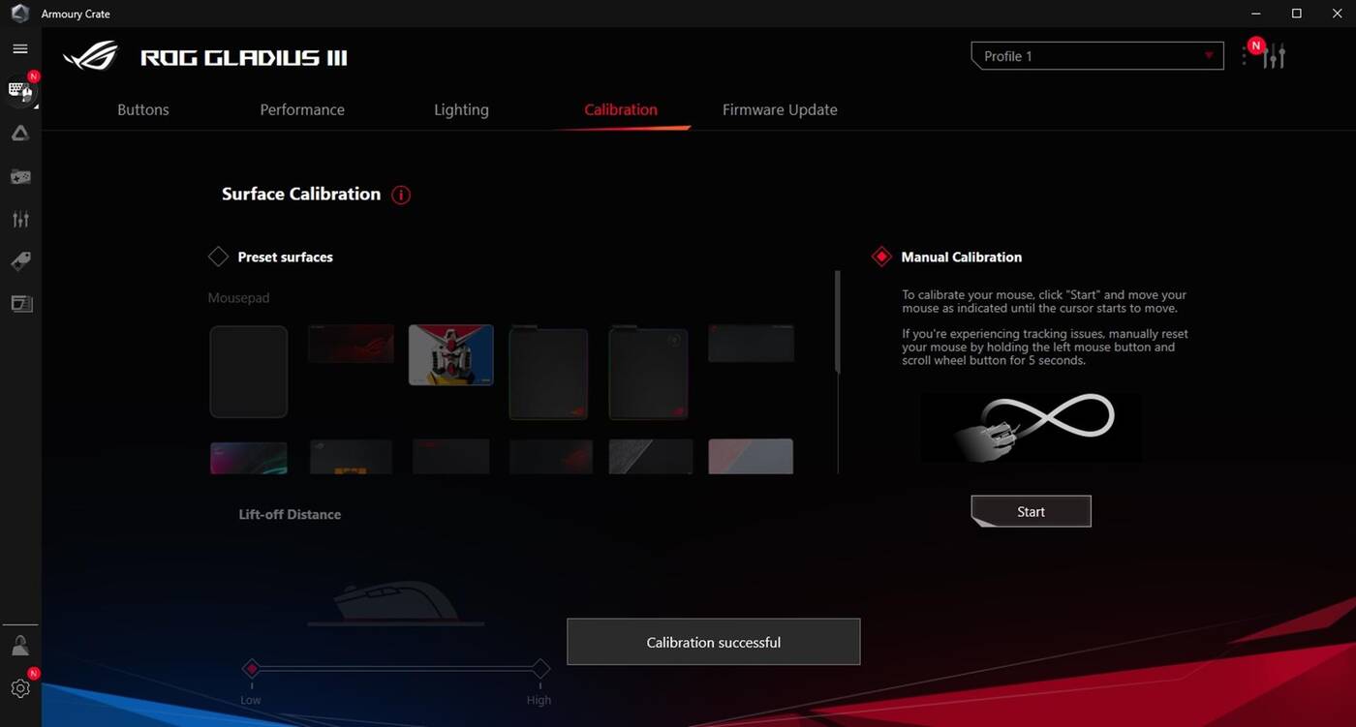
Task: Switch to the Lighting tab
Action: pos(461,110)
